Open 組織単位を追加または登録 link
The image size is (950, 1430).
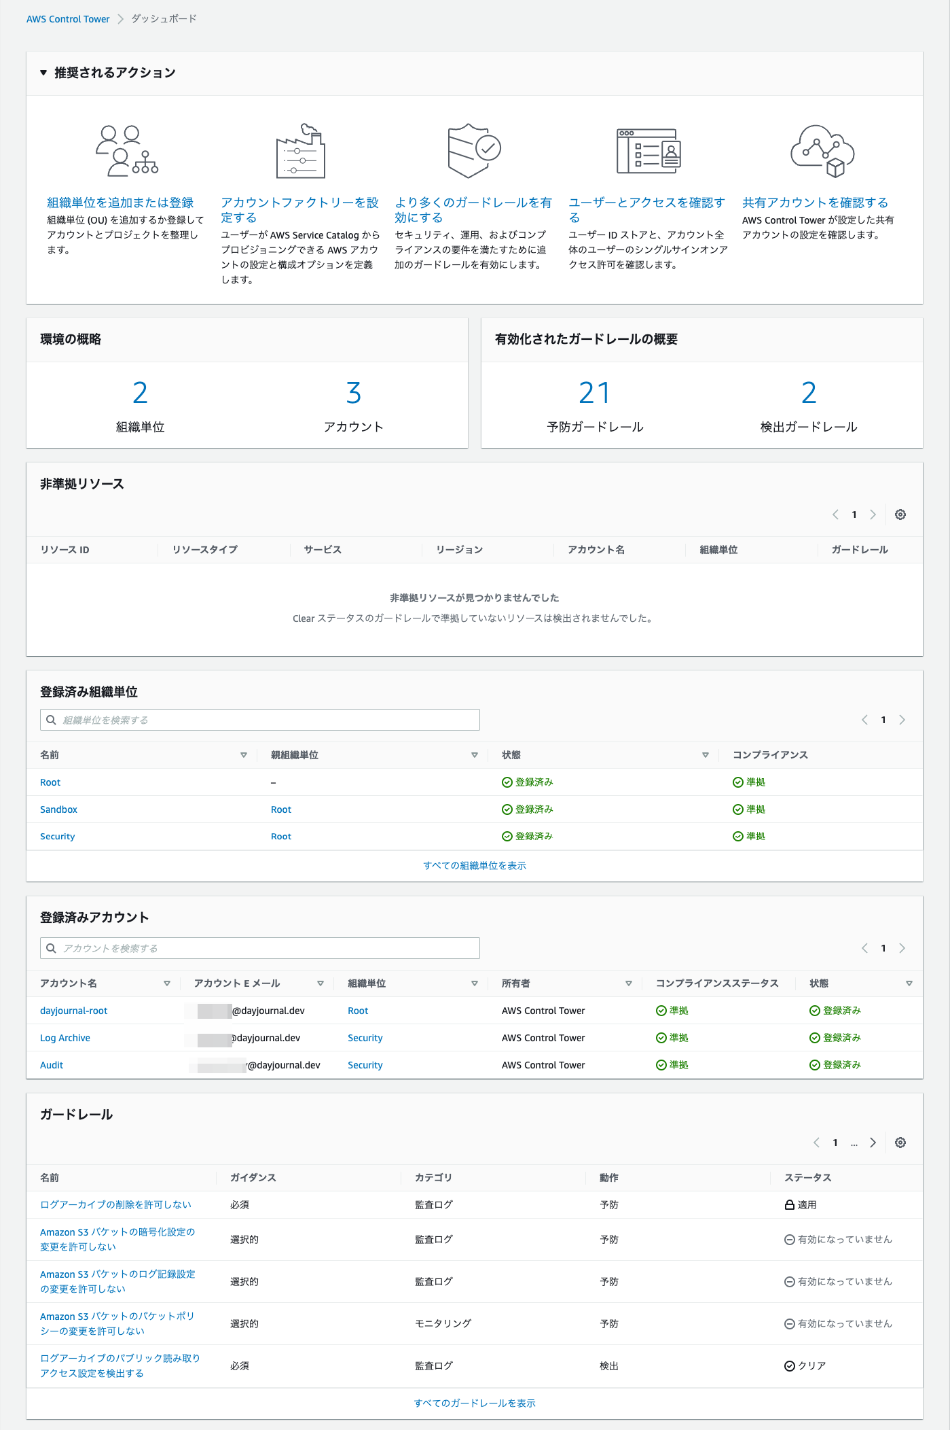120,203
